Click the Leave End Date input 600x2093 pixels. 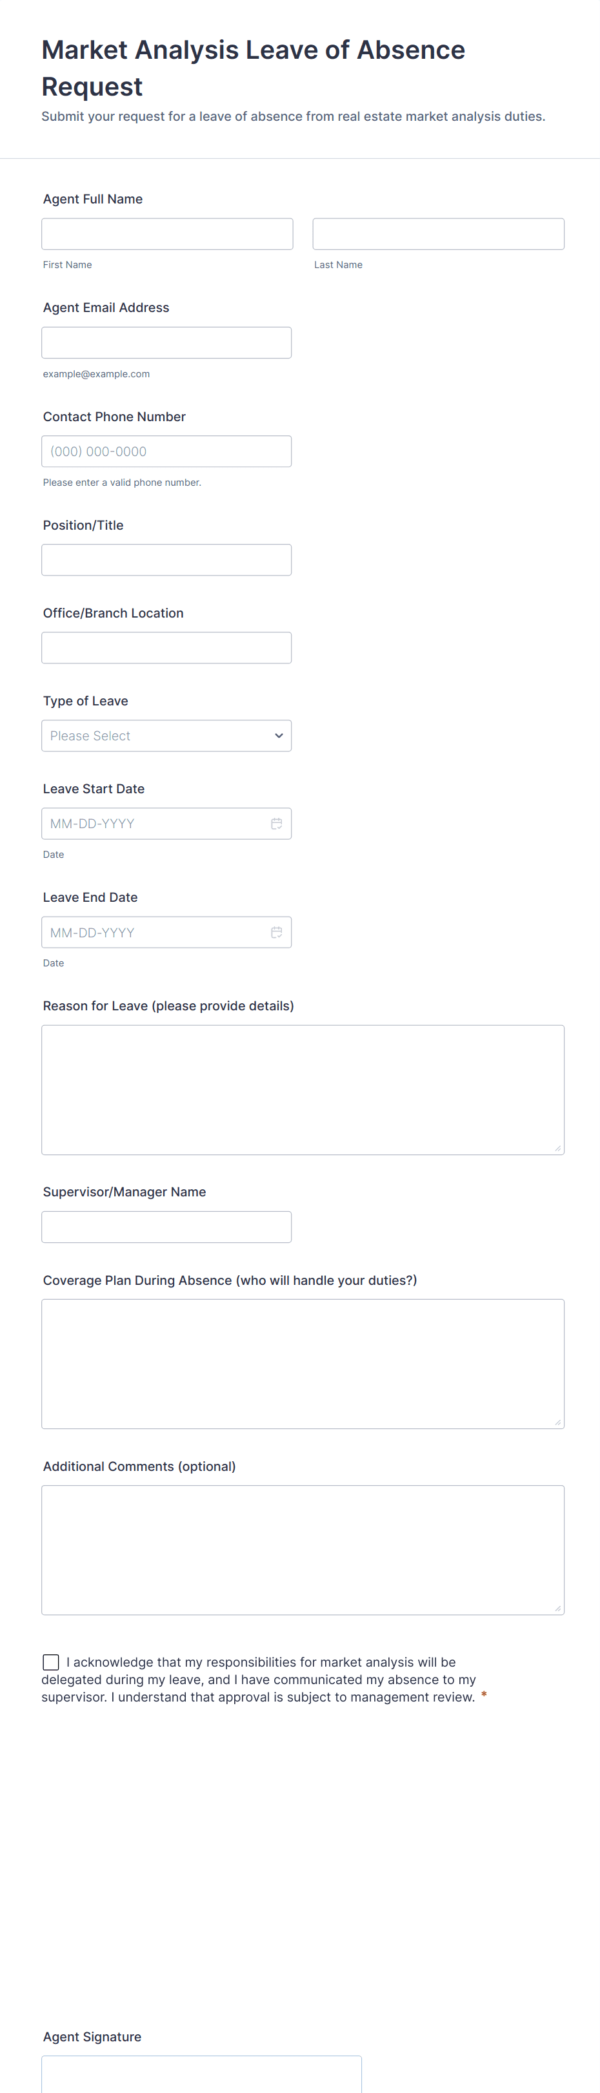(154, 932)
